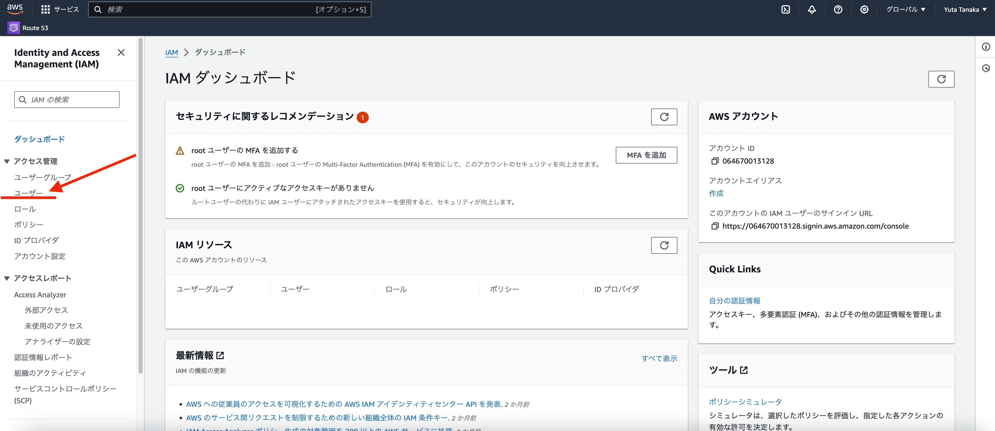Click the ポリシー resource column header
The height and width of the screenshot is (431, 995).
tap(504, 289)
